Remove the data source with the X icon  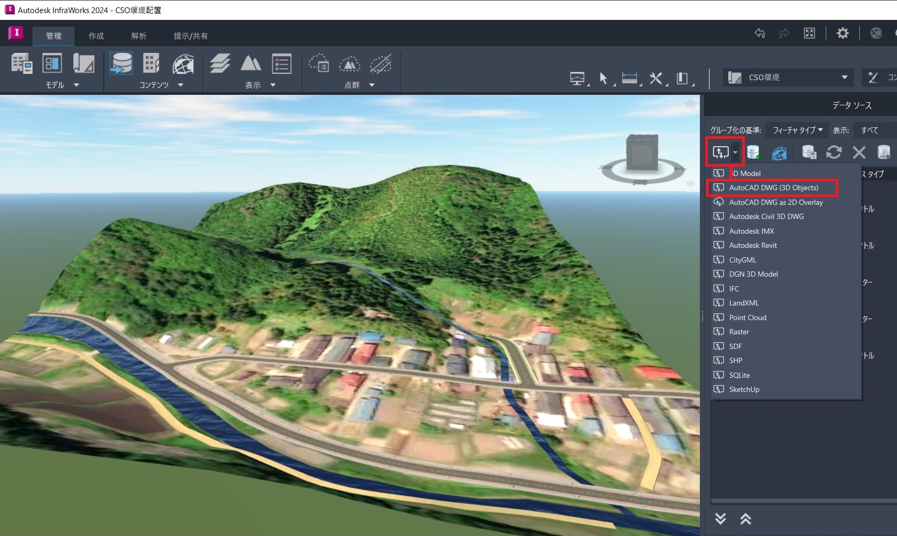(858, 152)
